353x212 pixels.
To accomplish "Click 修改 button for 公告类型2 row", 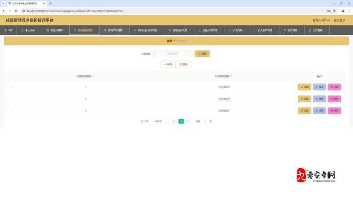I will click(319, 99).
